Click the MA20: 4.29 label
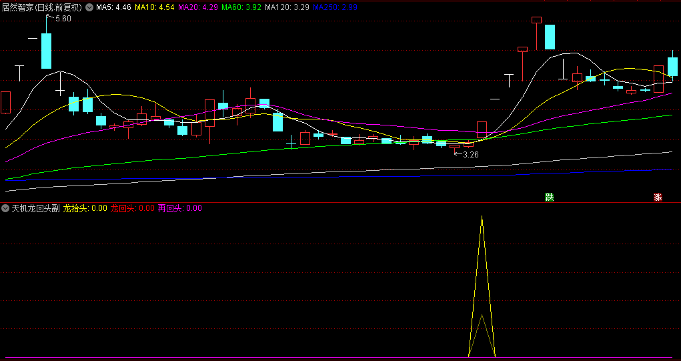The image size is (681, 361). tap(198, 7)
